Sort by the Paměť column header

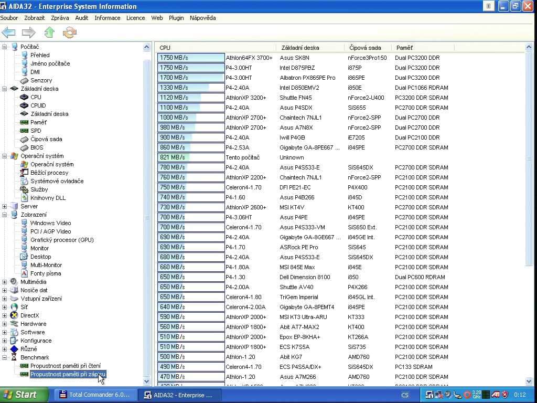[x=423, y=48]
